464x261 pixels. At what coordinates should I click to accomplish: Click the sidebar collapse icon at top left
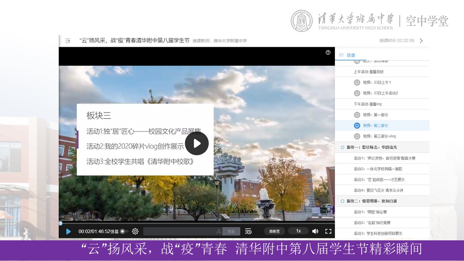tap(67, 41)
